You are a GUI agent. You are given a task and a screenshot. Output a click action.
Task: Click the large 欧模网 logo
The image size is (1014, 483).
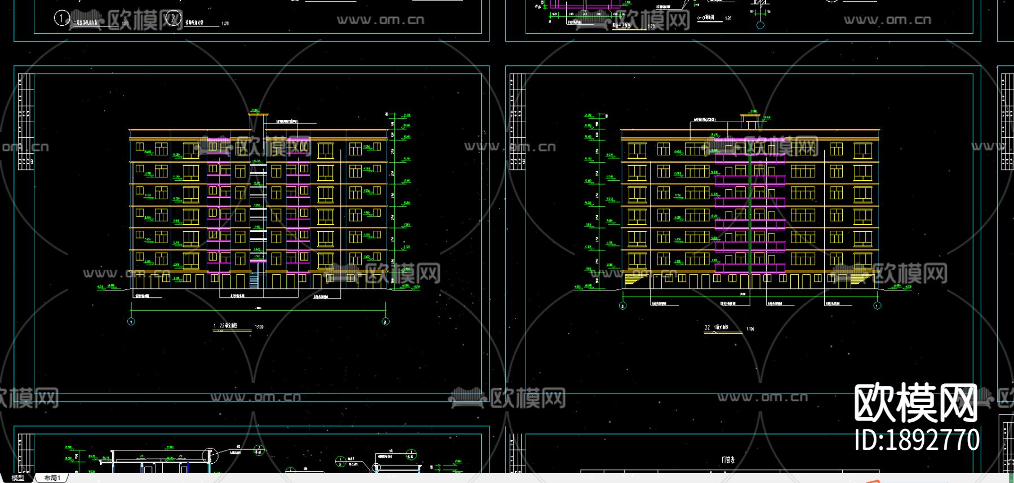915,403
